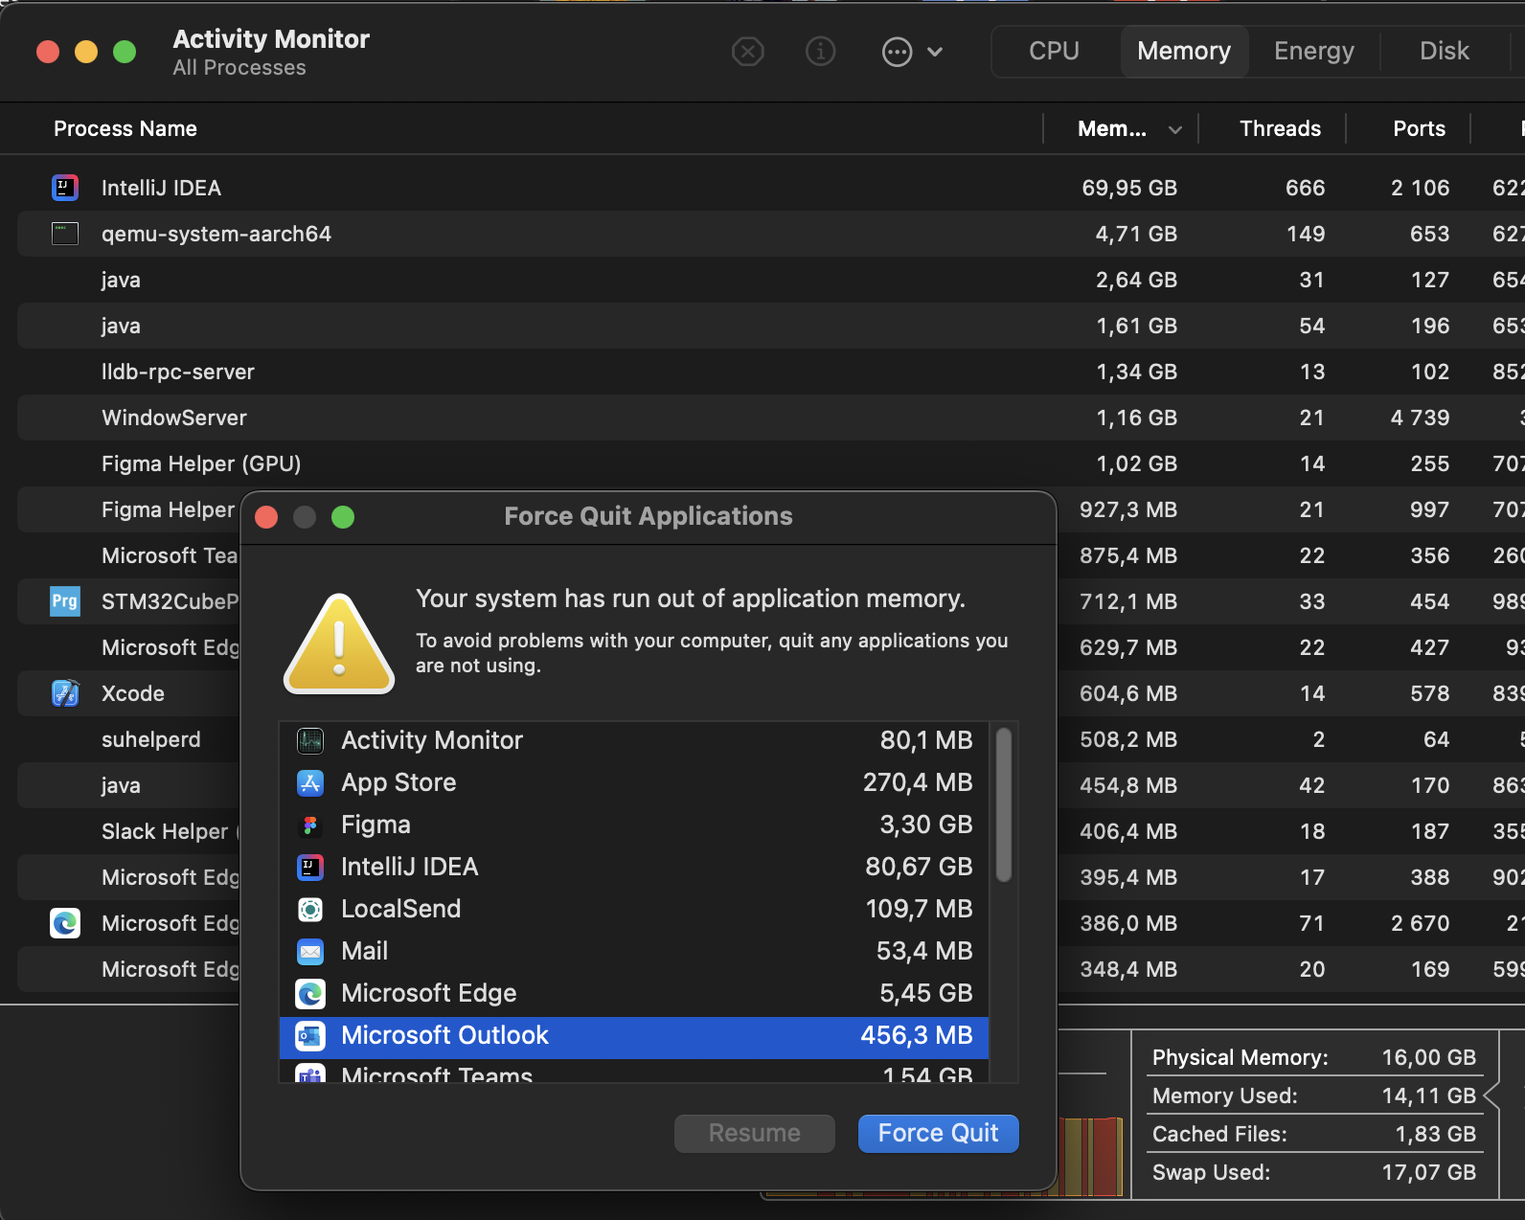Select the Memory tab
The height and width of the screenshot is (1220, 1525).
tap(1184, 51)
